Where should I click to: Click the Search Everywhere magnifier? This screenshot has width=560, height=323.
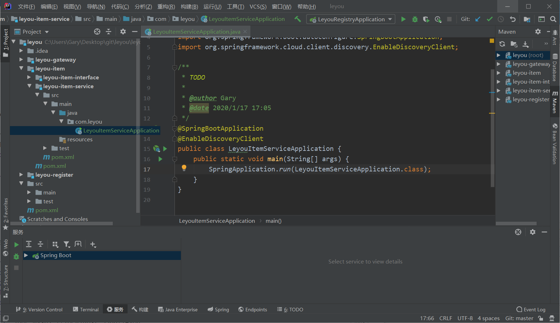(x=553, y=19)
